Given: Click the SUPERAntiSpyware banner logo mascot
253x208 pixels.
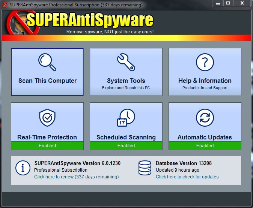Looking at the screenshot, I should coord(23,22).
